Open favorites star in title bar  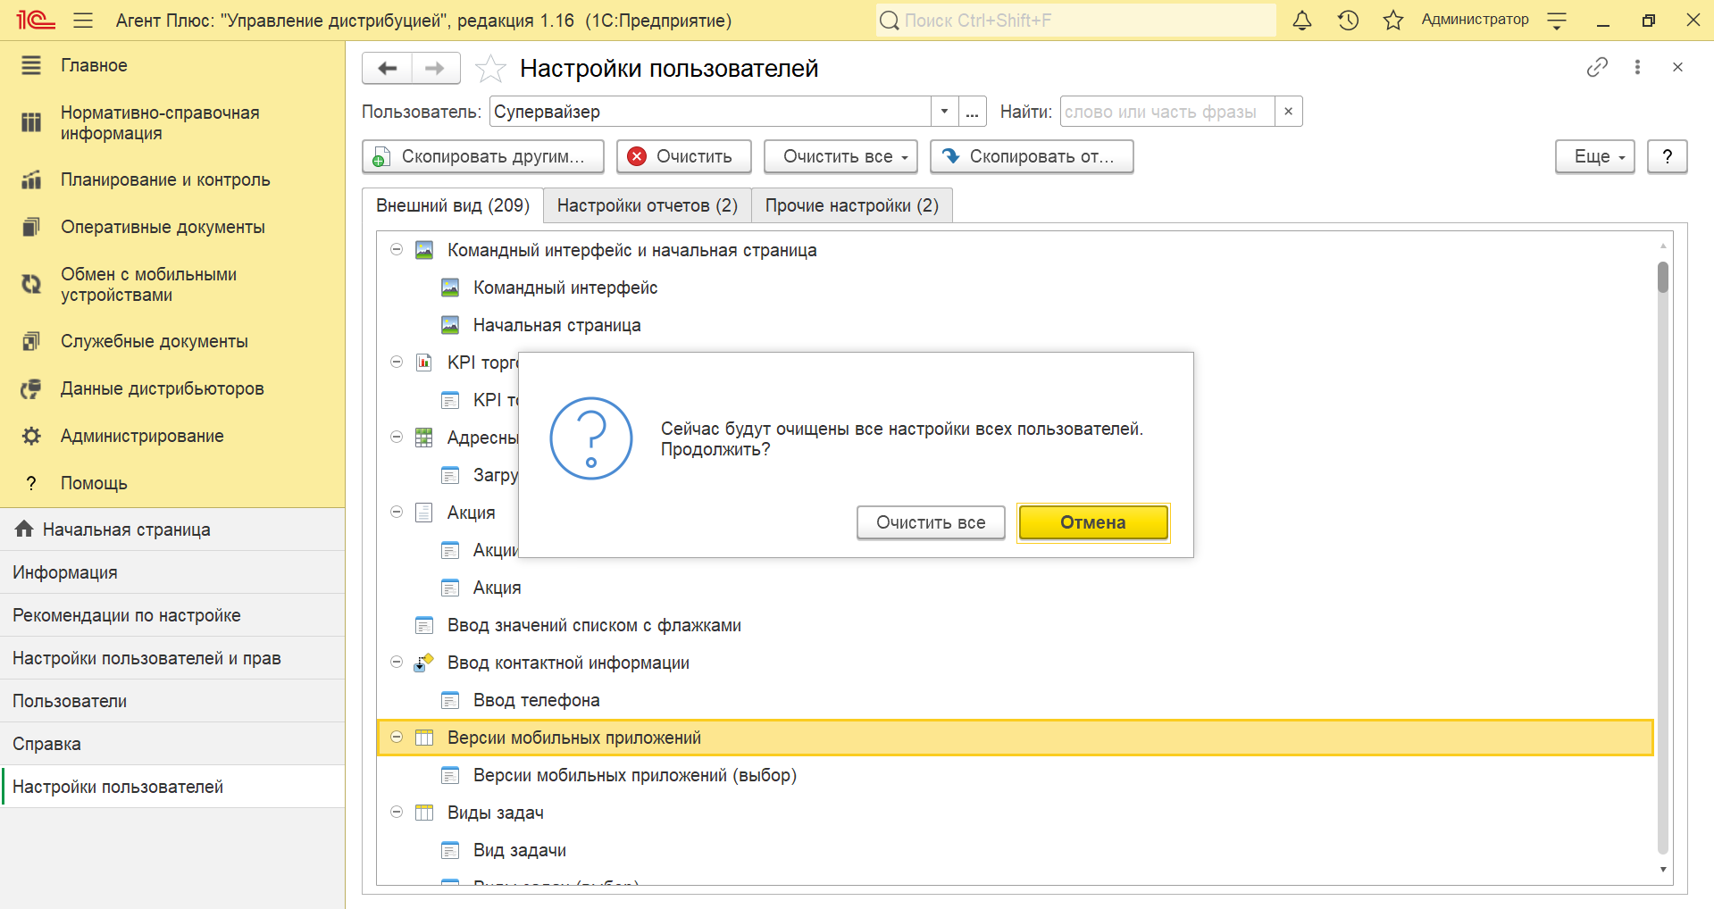[1393, 20]
